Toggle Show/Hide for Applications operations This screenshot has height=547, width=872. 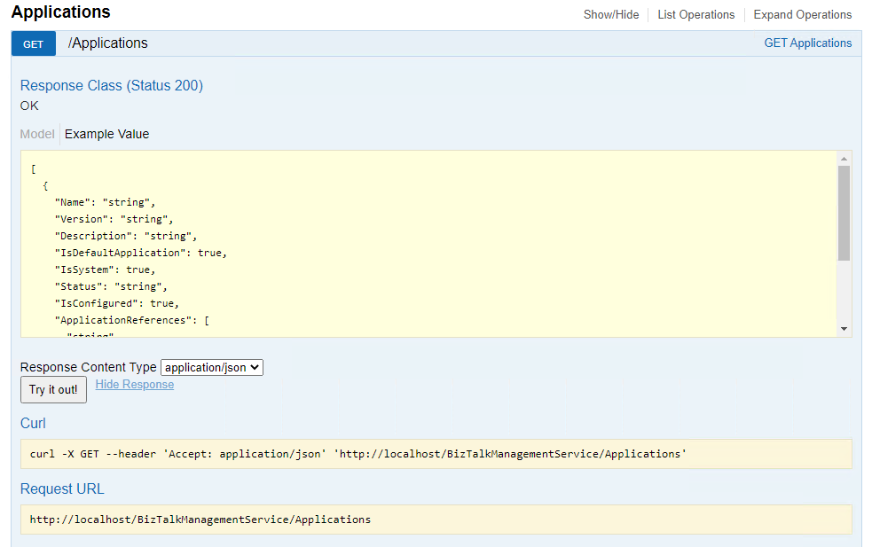(610, 14)
